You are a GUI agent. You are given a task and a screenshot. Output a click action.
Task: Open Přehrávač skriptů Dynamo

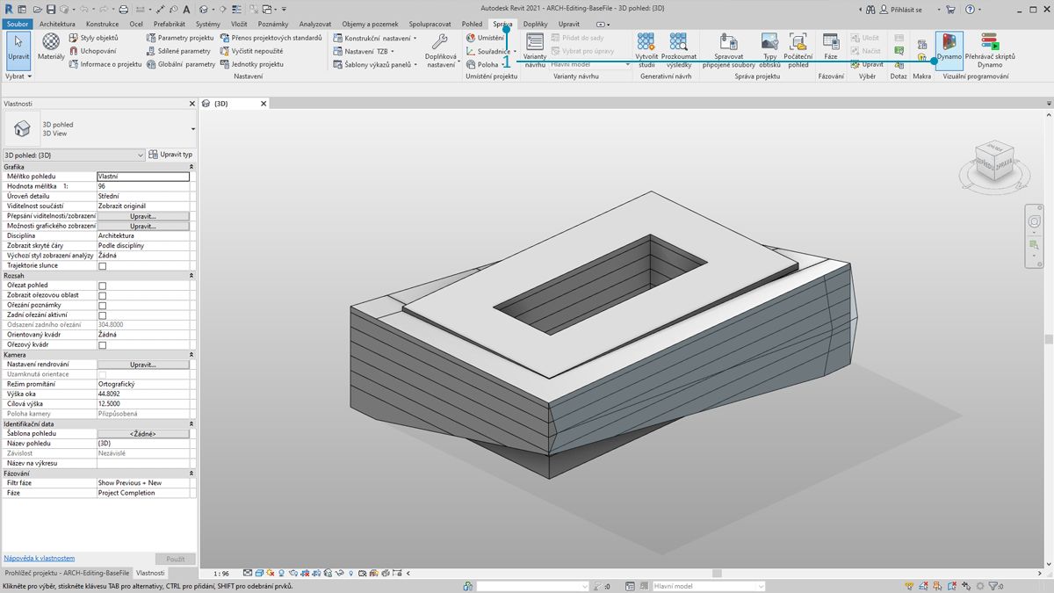pyautogui.click(x=989, y=50)
